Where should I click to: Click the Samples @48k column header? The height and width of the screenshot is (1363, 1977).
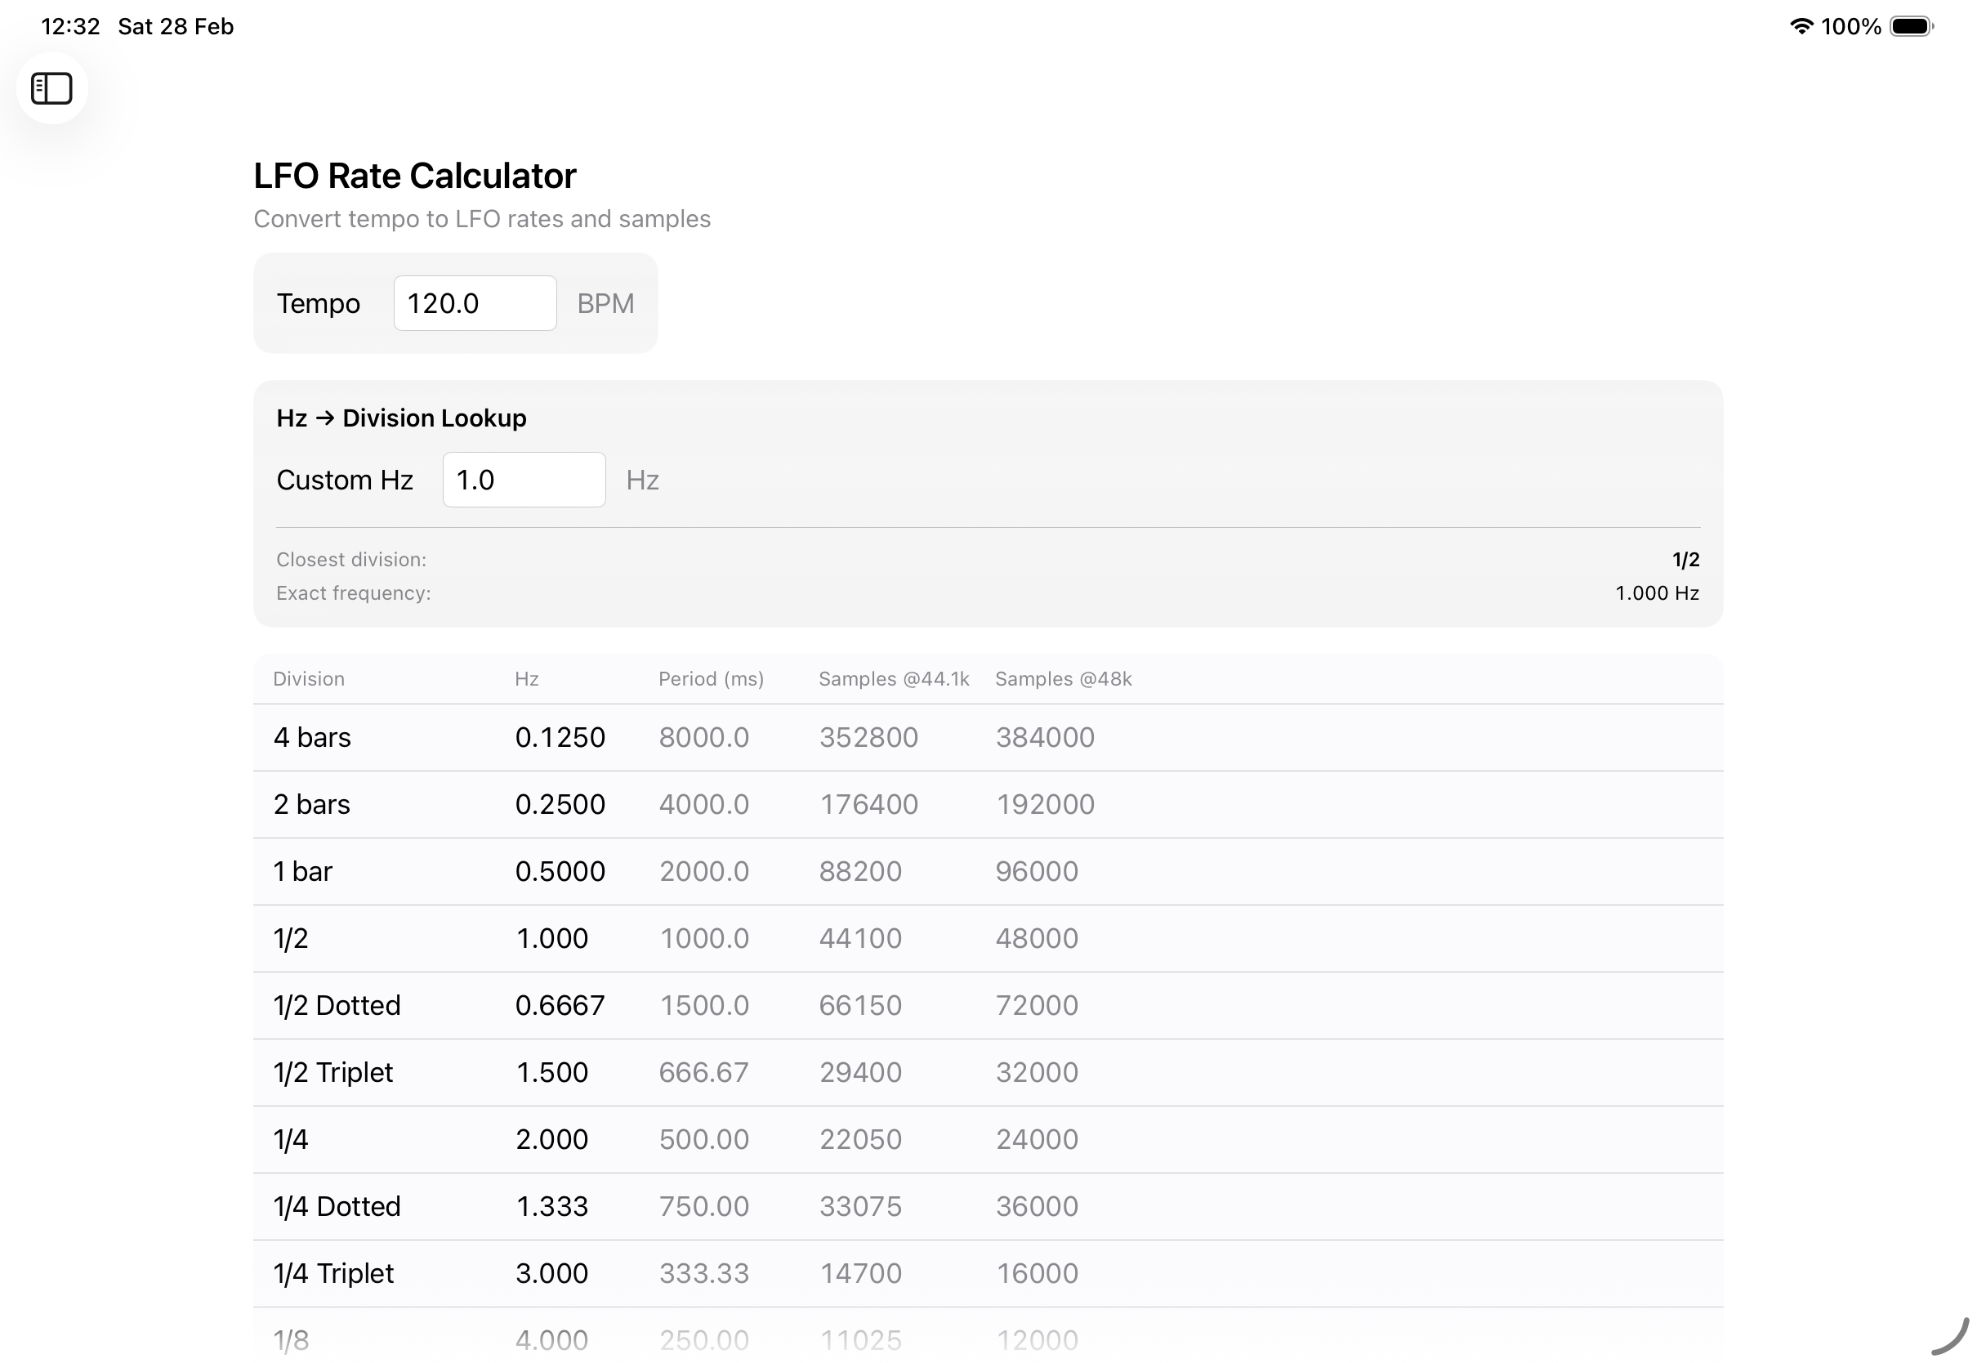tap(1063, 679)
